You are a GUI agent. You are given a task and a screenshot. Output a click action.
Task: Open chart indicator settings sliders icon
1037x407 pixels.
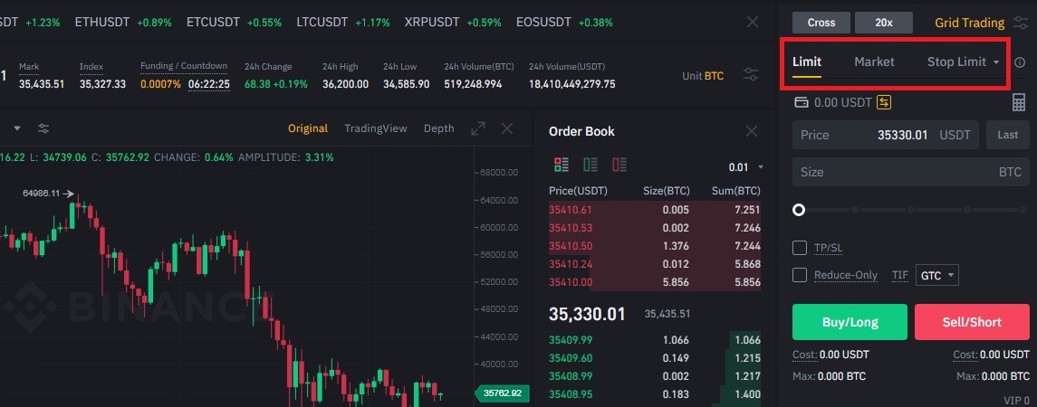pos(43,128)
